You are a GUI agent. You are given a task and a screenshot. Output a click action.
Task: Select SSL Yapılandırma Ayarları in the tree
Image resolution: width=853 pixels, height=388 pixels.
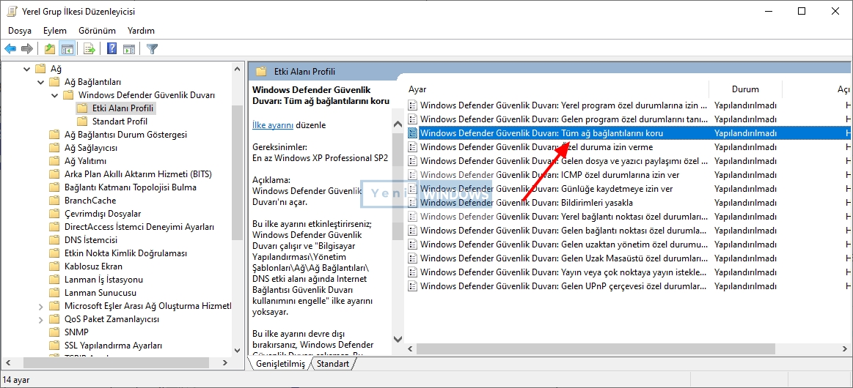pyautogui.click(x=113, y=345)
